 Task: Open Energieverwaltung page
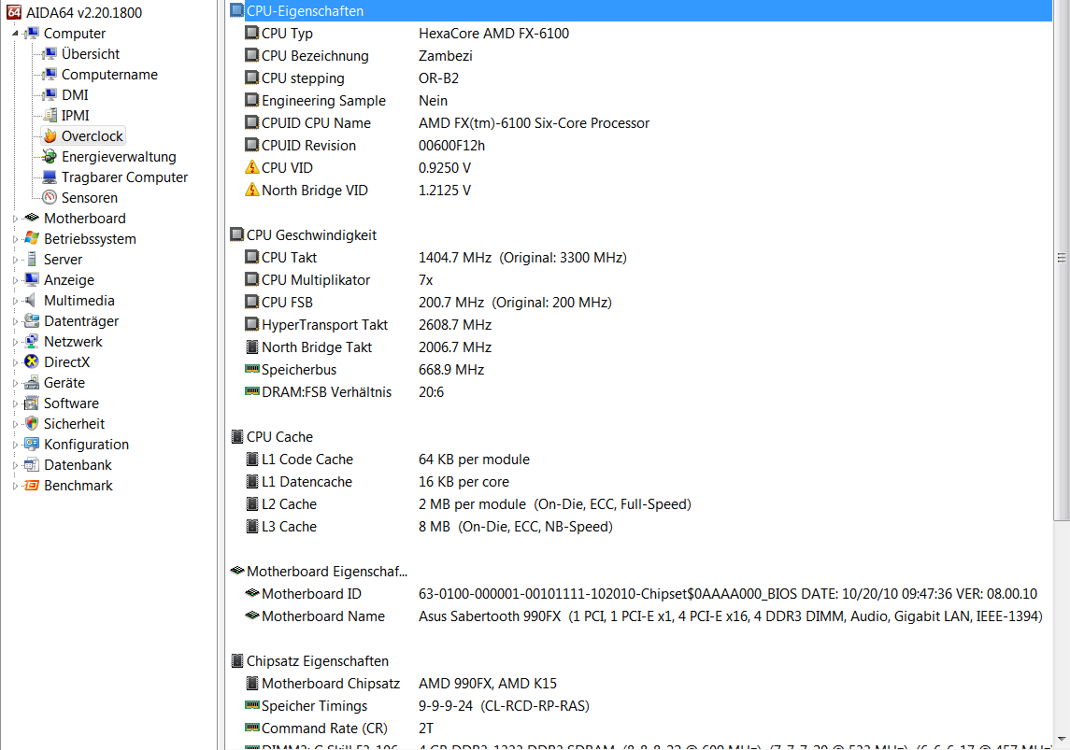coord(119,156)
